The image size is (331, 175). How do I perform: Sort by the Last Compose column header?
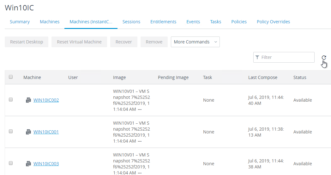[262, 77]
